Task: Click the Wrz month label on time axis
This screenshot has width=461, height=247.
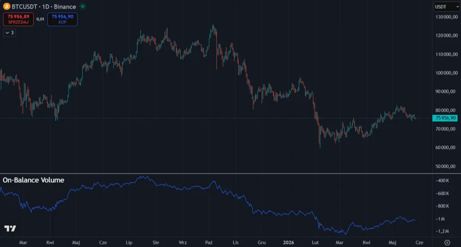Action: click(x=183, y=242)
